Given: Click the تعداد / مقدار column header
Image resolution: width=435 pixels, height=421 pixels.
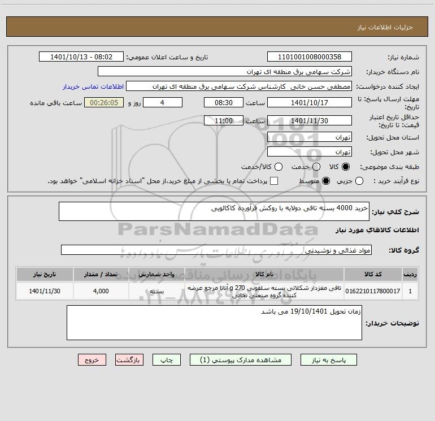Looking at the screenshot, I should tap(101, 274).
